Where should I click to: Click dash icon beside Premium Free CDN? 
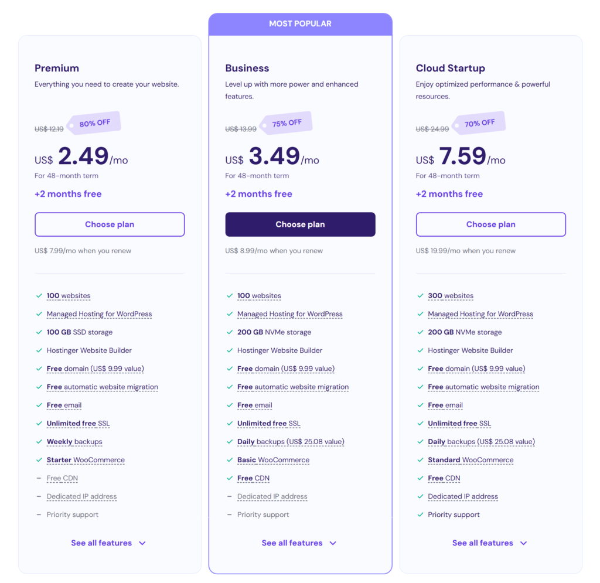tap(39, 478)
